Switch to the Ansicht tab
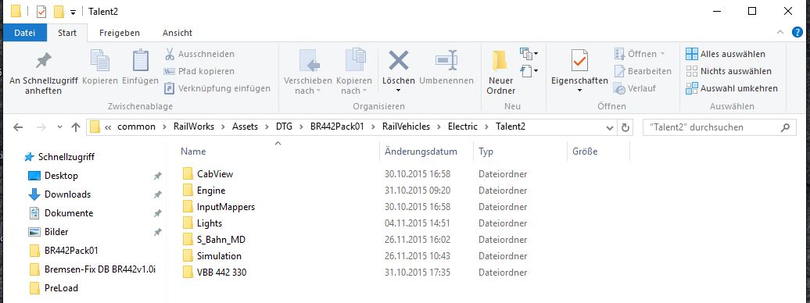The image size is (810, 303). (x=177, y=33)
